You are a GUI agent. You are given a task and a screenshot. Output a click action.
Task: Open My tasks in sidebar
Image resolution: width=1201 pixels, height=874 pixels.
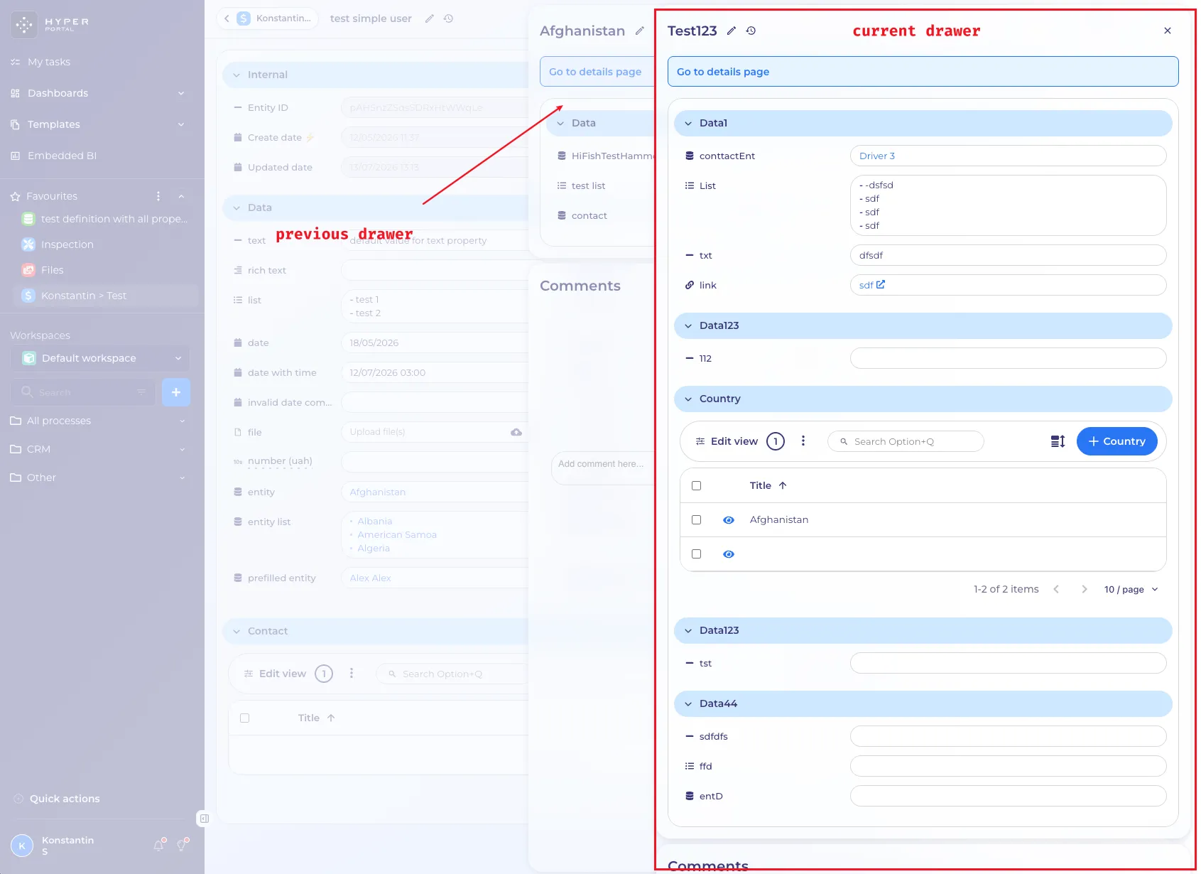pos(49,62)
